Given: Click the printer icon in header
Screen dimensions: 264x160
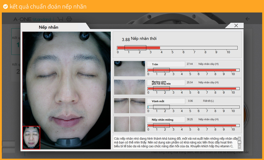Looking at the screenshot, I should tap(69, 19).
